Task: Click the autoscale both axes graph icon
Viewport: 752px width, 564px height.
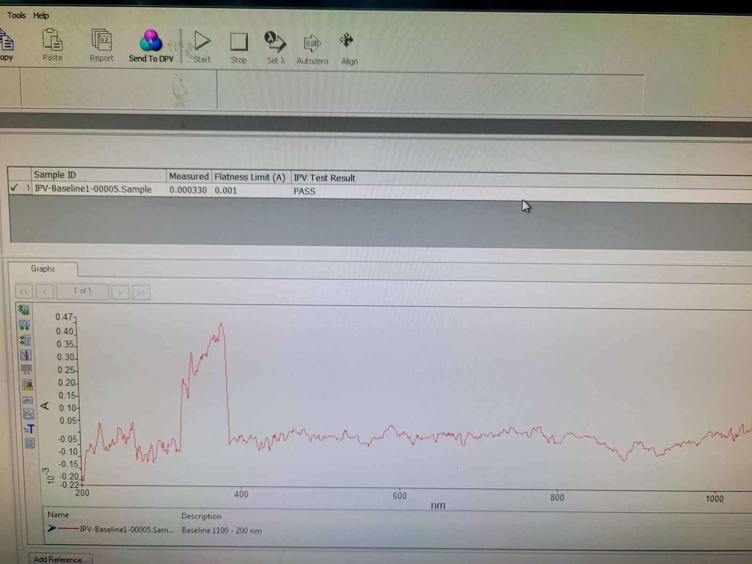Action: [24, 310]
